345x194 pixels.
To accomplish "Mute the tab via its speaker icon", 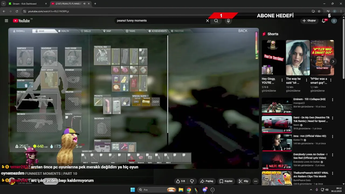I will 84,4.
